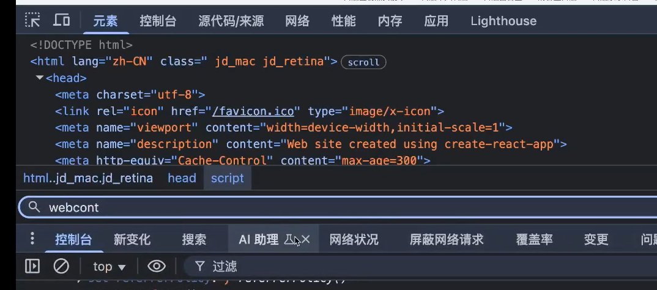Switch to the 网络 tab
This screenshot has width=657, height=290.
tap(297, 21)
